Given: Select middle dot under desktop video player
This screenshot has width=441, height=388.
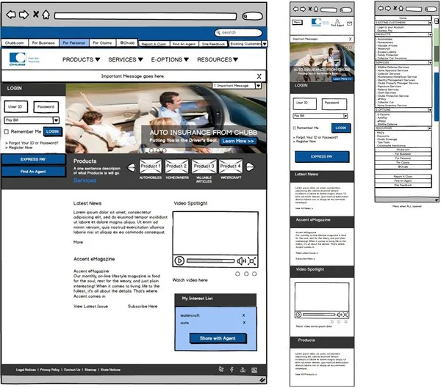Looking at the screenshot, I should (x=246, y=274).
